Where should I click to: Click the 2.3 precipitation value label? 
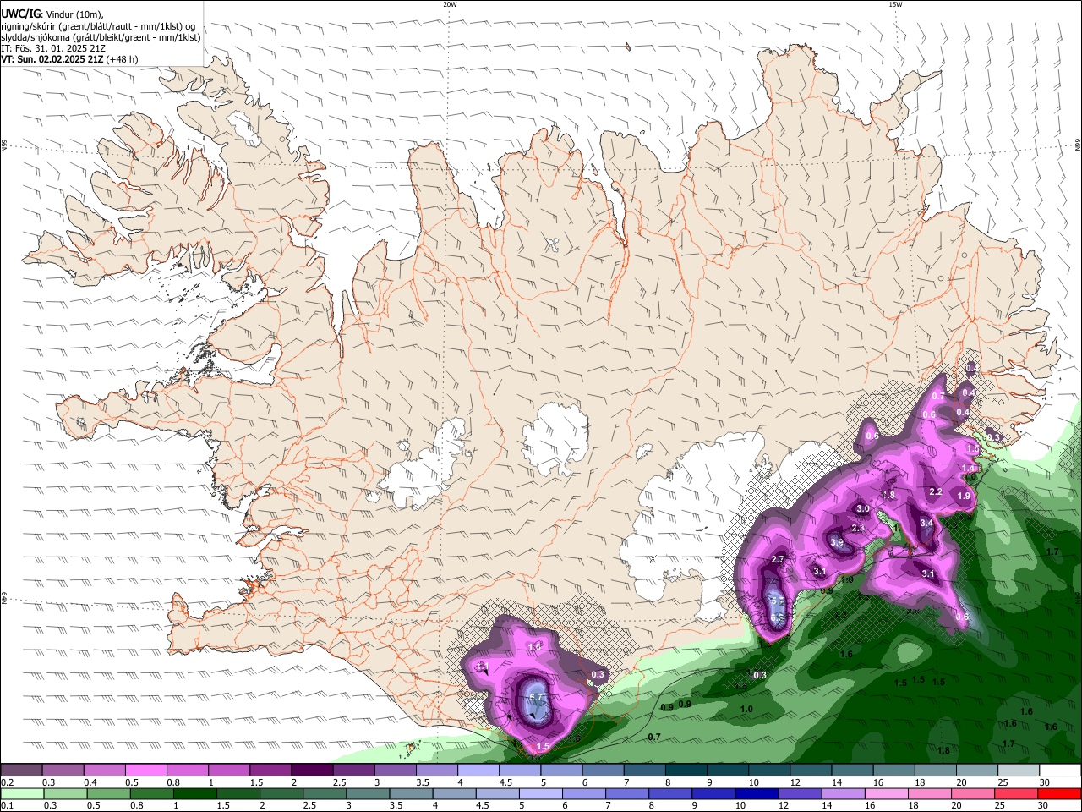858,528
